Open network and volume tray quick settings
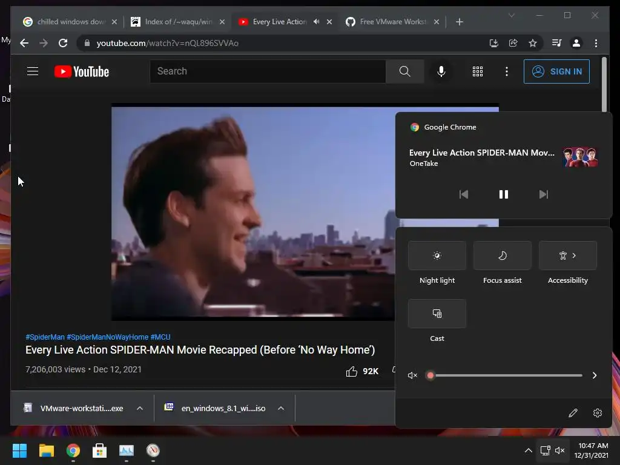The image size is (620, 465). pyautogui.click(x=552, y=450)
